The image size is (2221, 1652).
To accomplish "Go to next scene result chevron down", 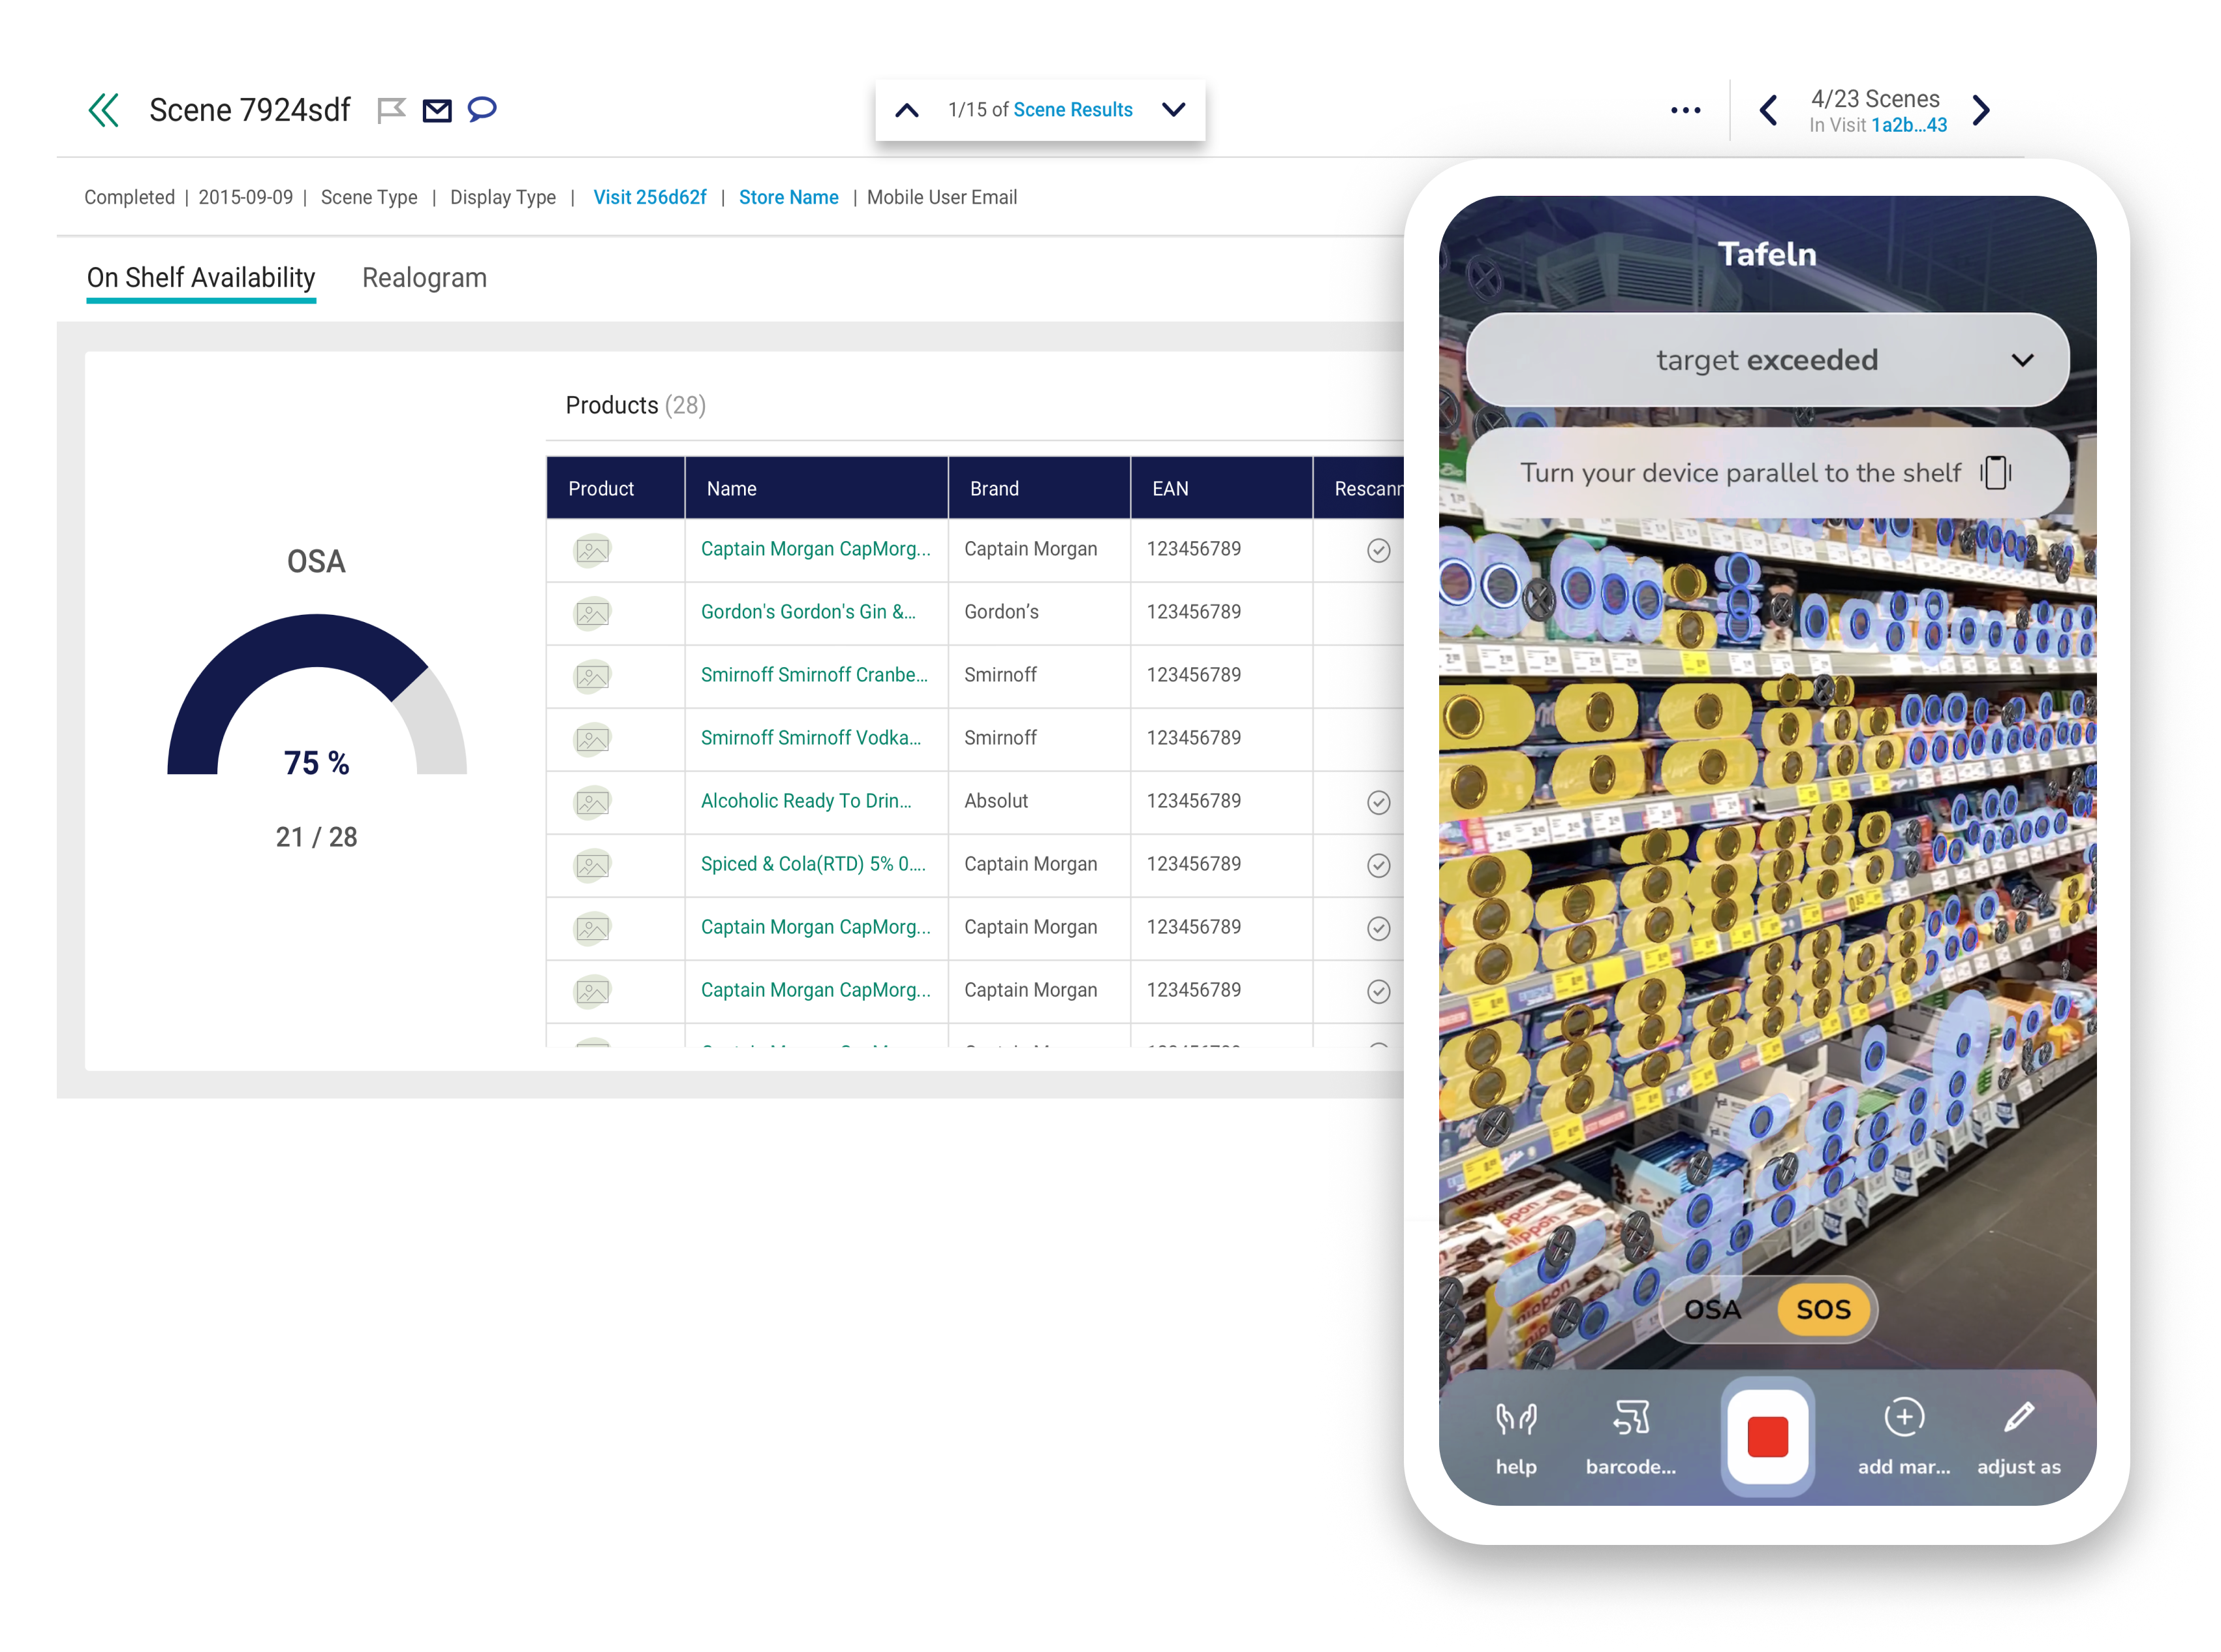I will [1174, 110].
